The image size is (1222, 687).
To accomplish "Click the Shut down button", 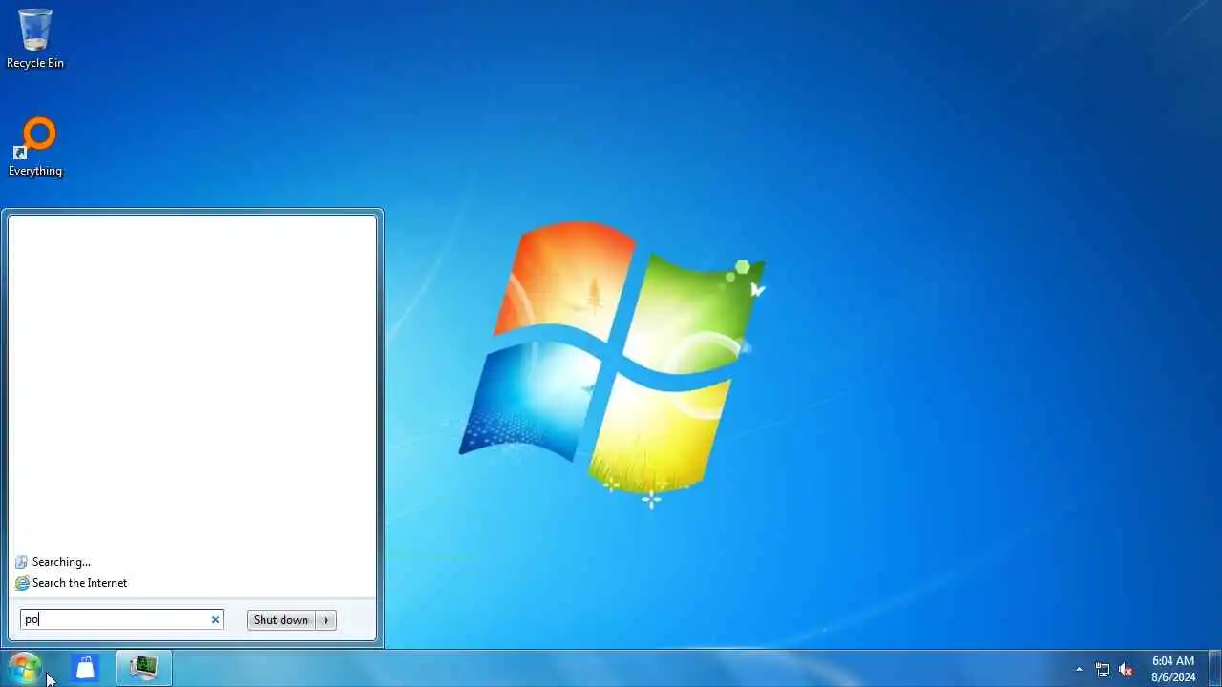I will tap(281, 620).
